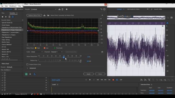This screenshot has height=98, width=175.
Task: Click the yellow High noise floor swatch
Action: (36, 48)
